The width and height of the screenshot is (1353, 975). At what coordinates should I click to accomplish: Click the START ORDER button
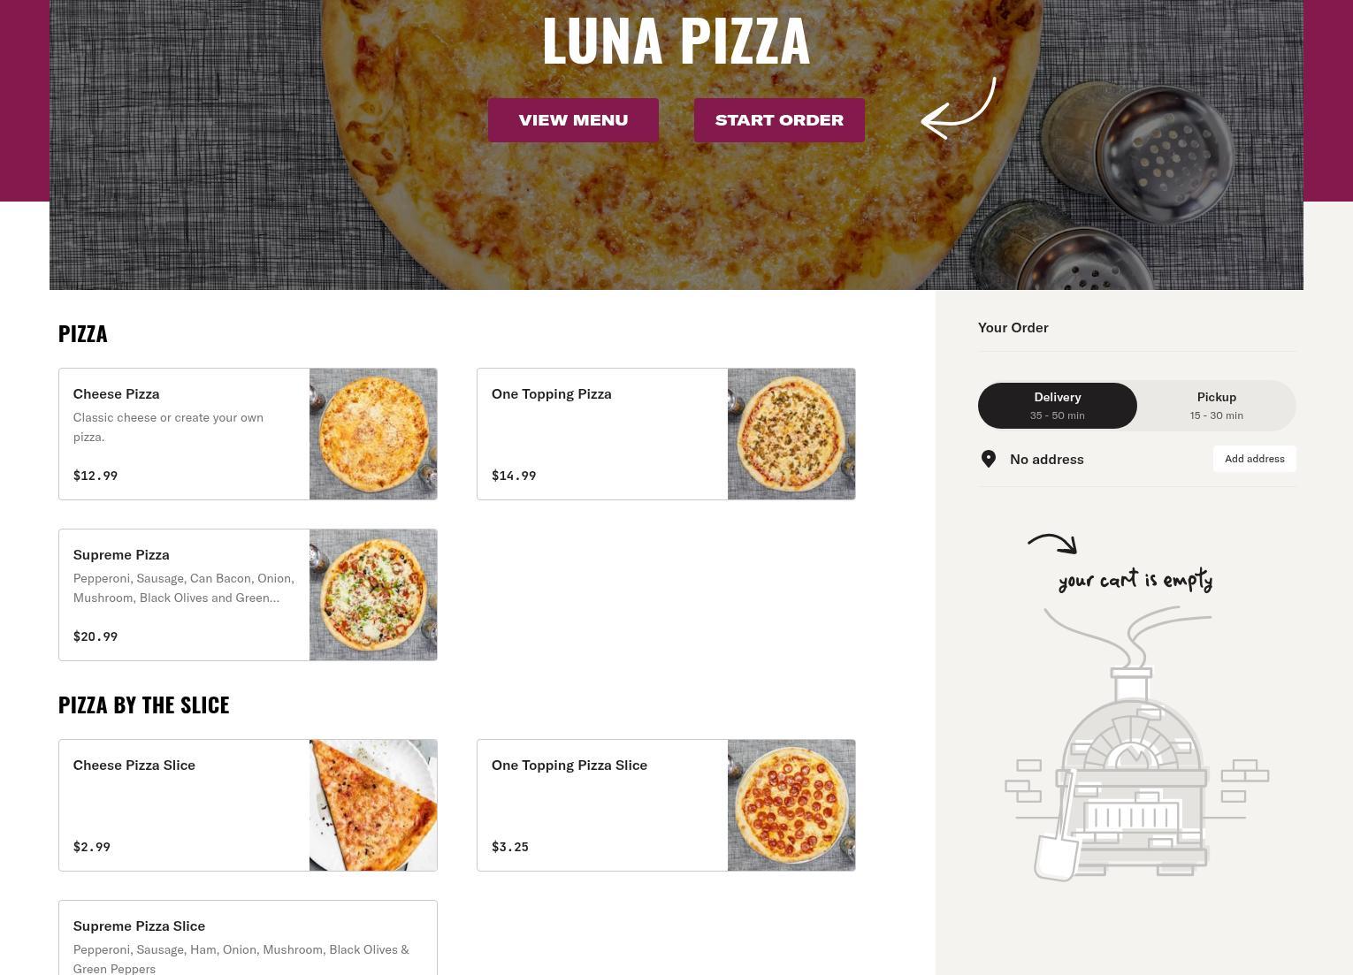pos(779,120)
